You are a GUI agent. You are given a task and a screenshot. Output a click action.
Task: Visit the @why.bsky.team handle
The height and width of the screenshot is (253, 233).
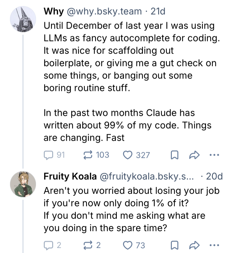tap(104, 12)
